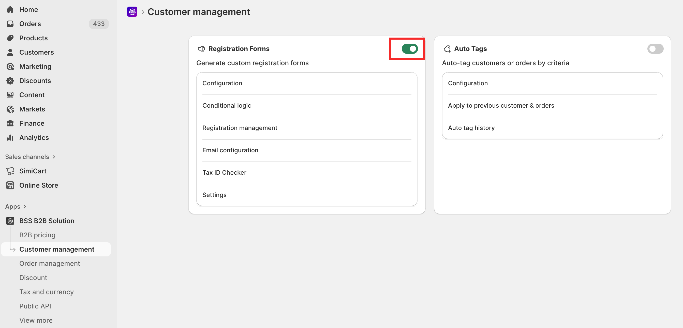Open Tax ID Checker option

pyautogui.click(x=224, y=173)
